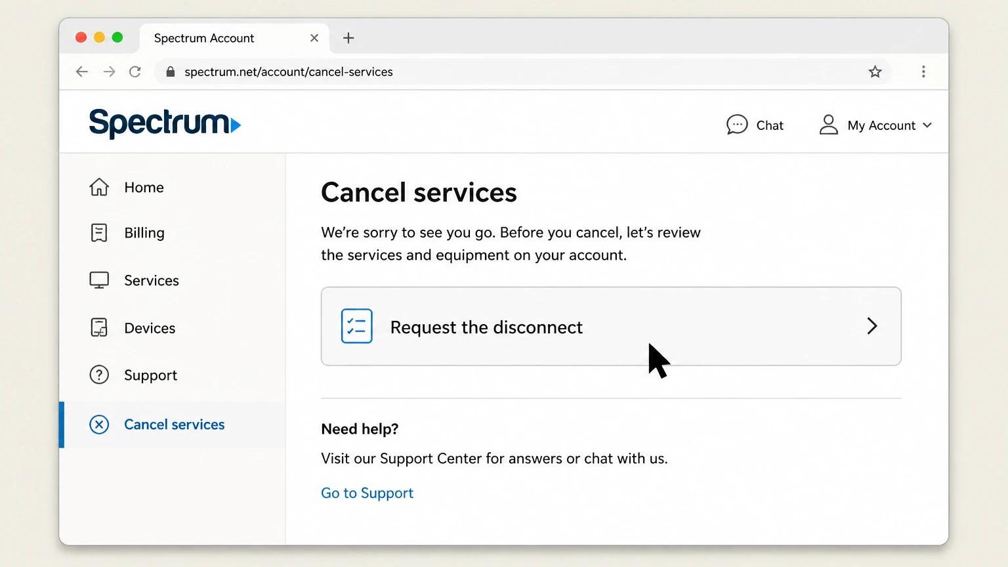Screen dimensions: 1008x567
Task: Click Request the disconnect text
Action: coord(486,327)
